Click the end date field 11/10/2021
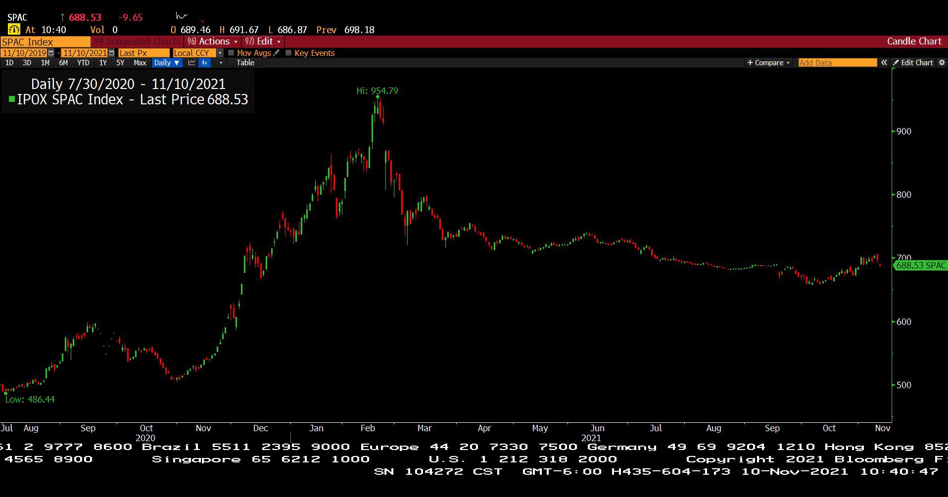Viewport: 948px width, 497px height. 85,53
